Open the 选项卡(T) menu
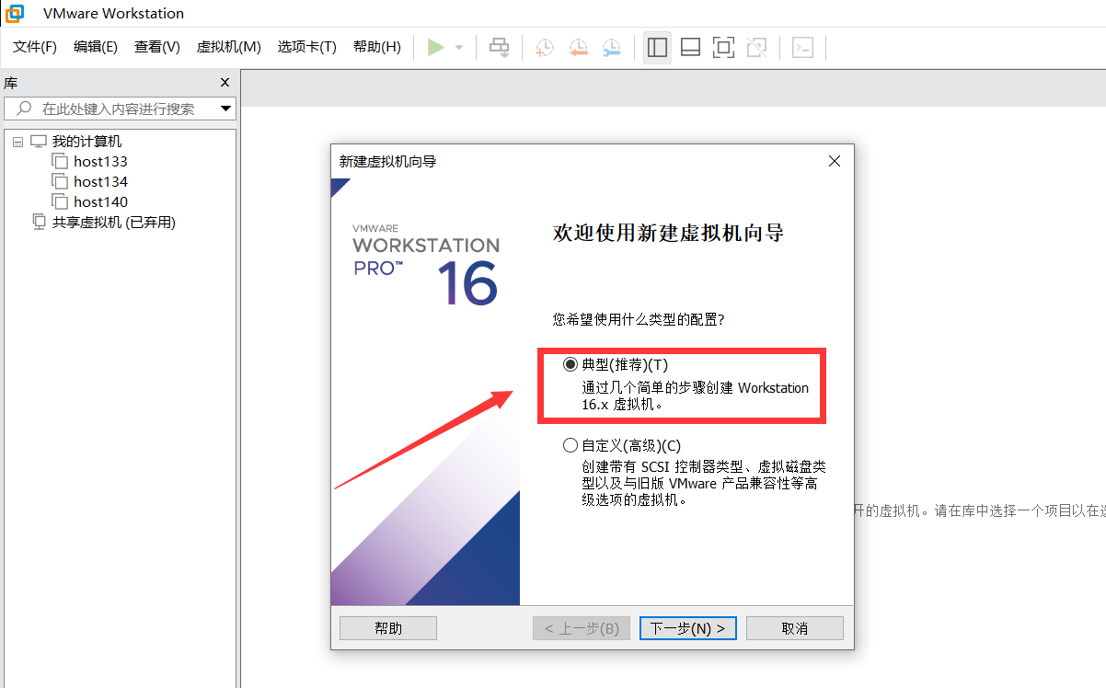Image resolution: width=1106 pixels, height=688 pixels. (307, 47)
